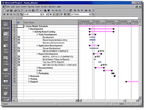The height and width of the screenshot is (110, 148).
Task: Collapse the Development summary task
Action: click(29, 29)
